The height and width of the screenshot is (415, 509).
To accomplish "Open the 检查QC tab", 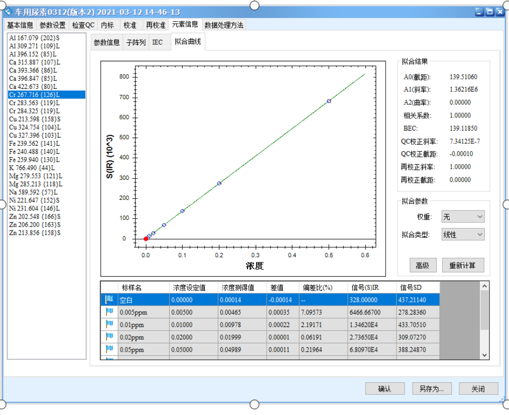I will pos(83,25).
